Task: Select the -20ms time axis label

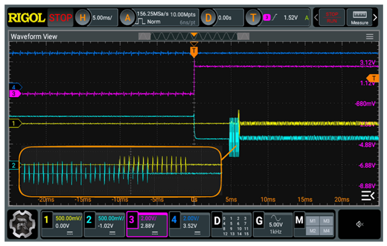Action: [46, 199]
